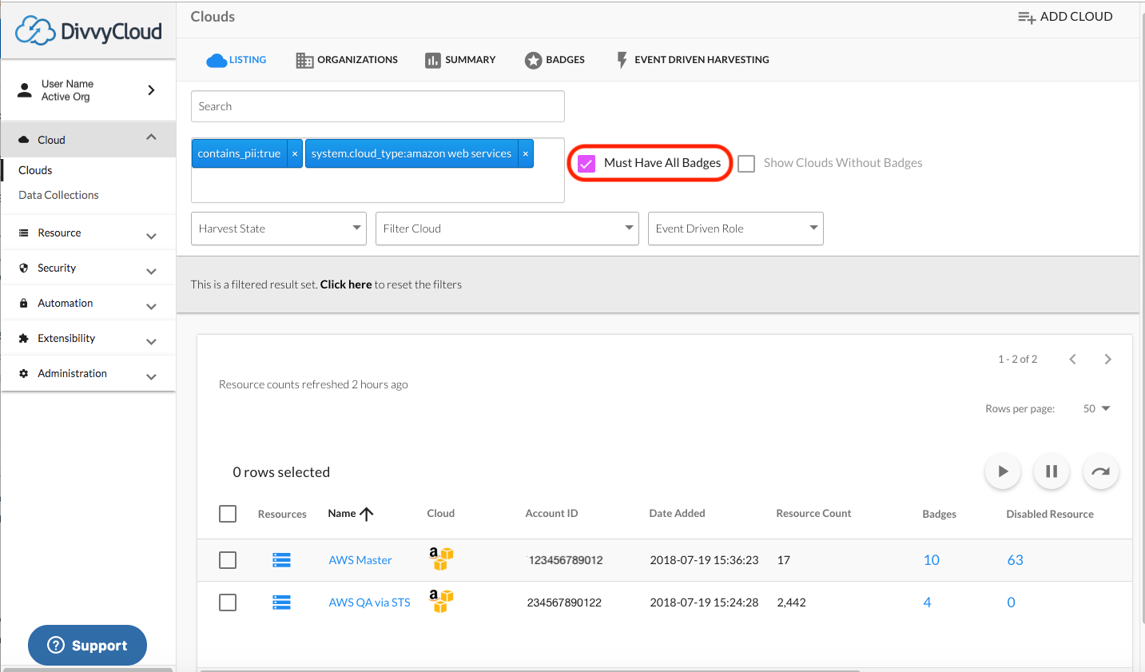Image resolution: width=1145 pixels, height=672 pixels.
Task: Open Data Collections in sidebar
Action: (58, 195)
